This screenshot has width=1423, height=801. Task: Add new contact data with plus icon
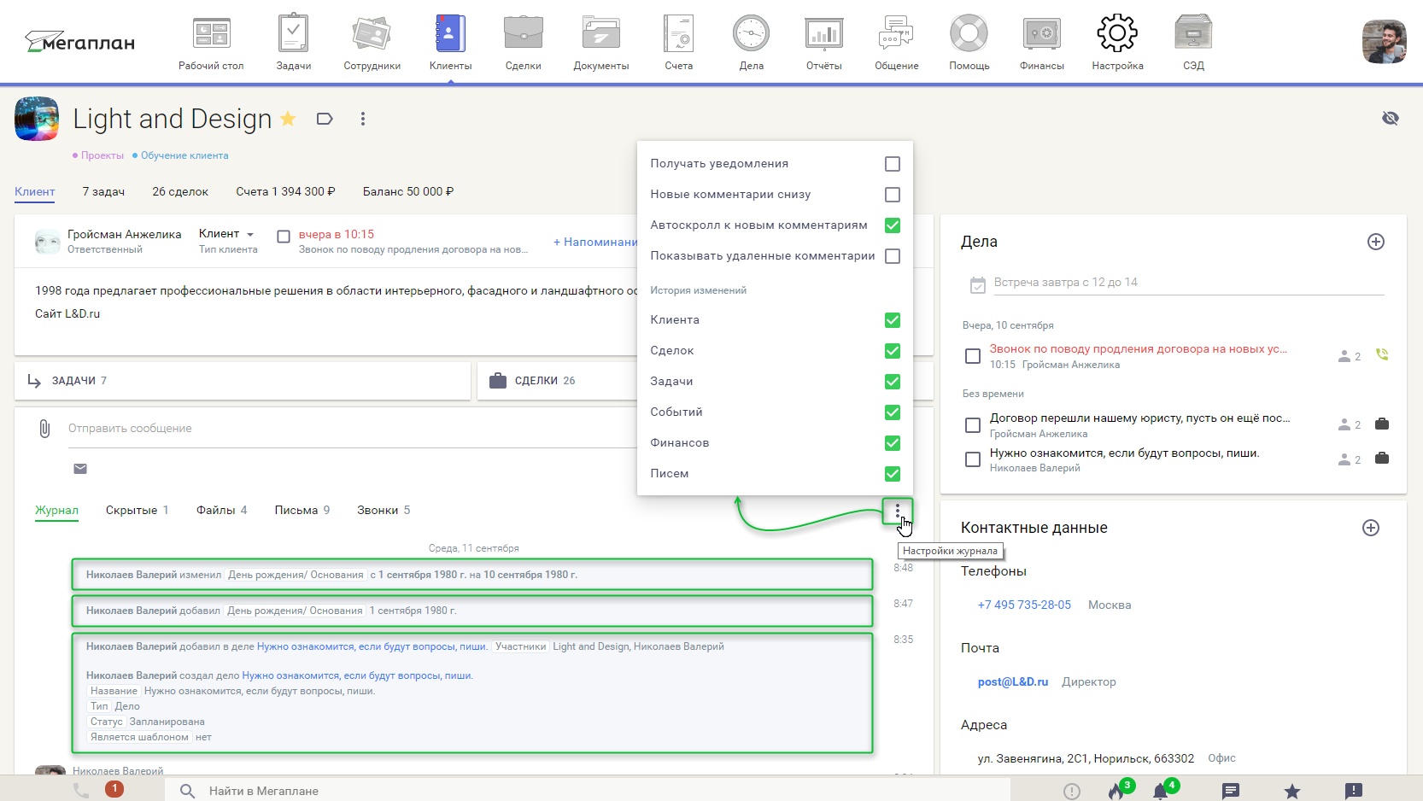[1371, 528]
